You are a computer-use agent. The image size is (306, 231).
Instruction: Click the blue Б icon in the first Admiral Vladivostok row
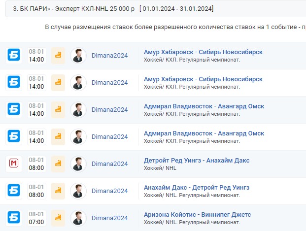[14, 110]
